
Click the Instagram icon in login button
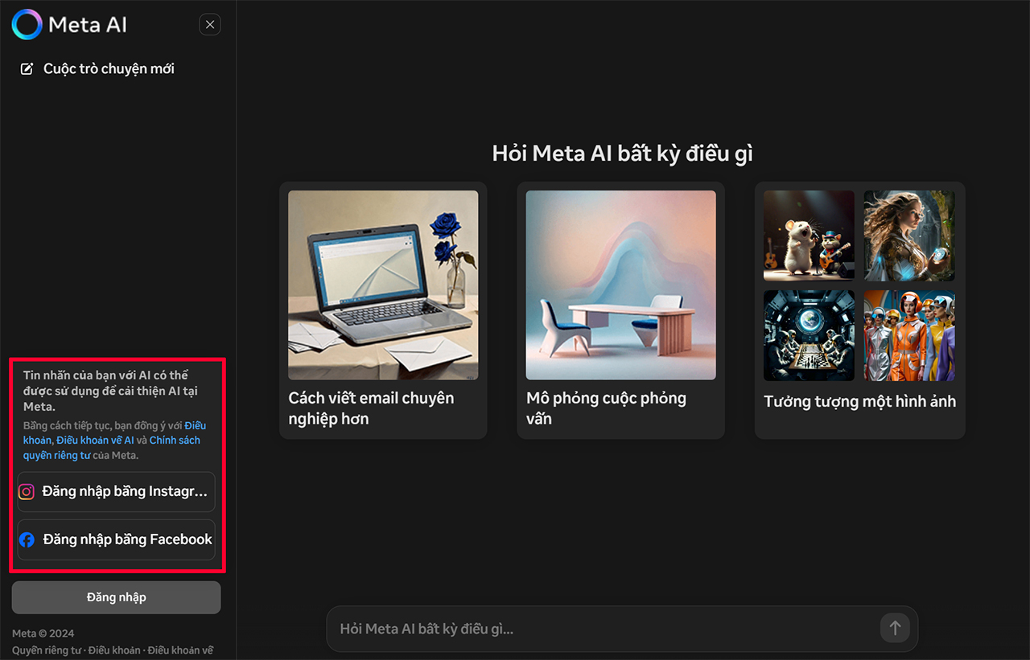[27, 492]
